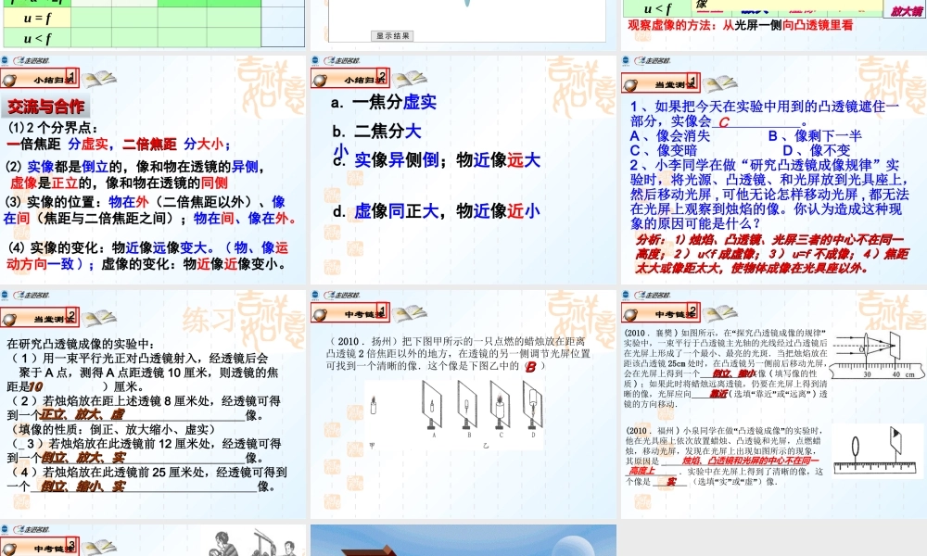927x556 pixels.
Task: Click answer option 'A、像会消失'
Action: pos(670,136)
